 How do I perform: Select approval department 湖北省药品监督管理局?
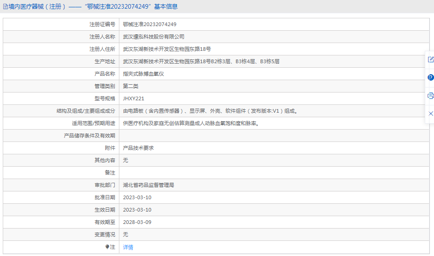pyautogui.click(x=149, y=185)
